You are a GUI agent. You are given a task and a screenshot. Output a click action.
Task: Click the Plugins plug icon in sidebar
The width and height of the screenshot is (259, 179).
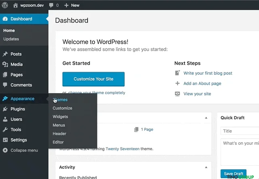pyautogui.click(x=5, y=109)
